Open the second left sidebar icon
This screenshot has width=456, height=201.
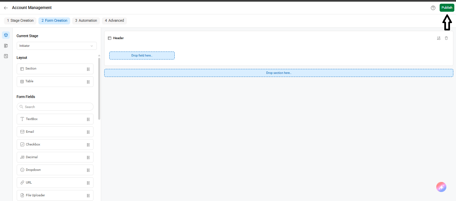[6, 45]
